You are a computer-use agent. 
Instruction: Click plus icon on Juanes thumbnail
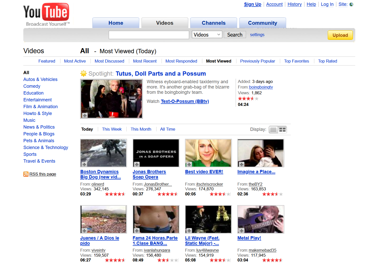[x=84, y=230]
